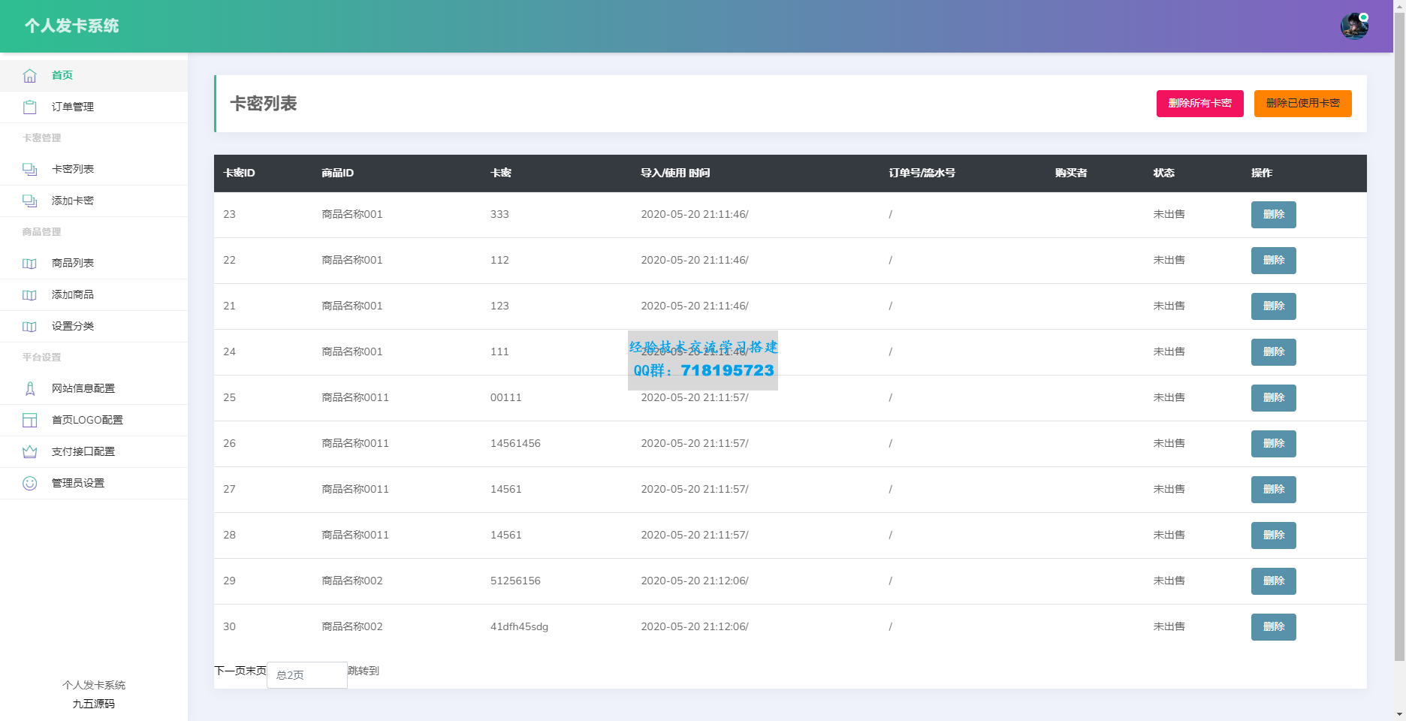Click 跳转到 to jump to page

point(364,671)
